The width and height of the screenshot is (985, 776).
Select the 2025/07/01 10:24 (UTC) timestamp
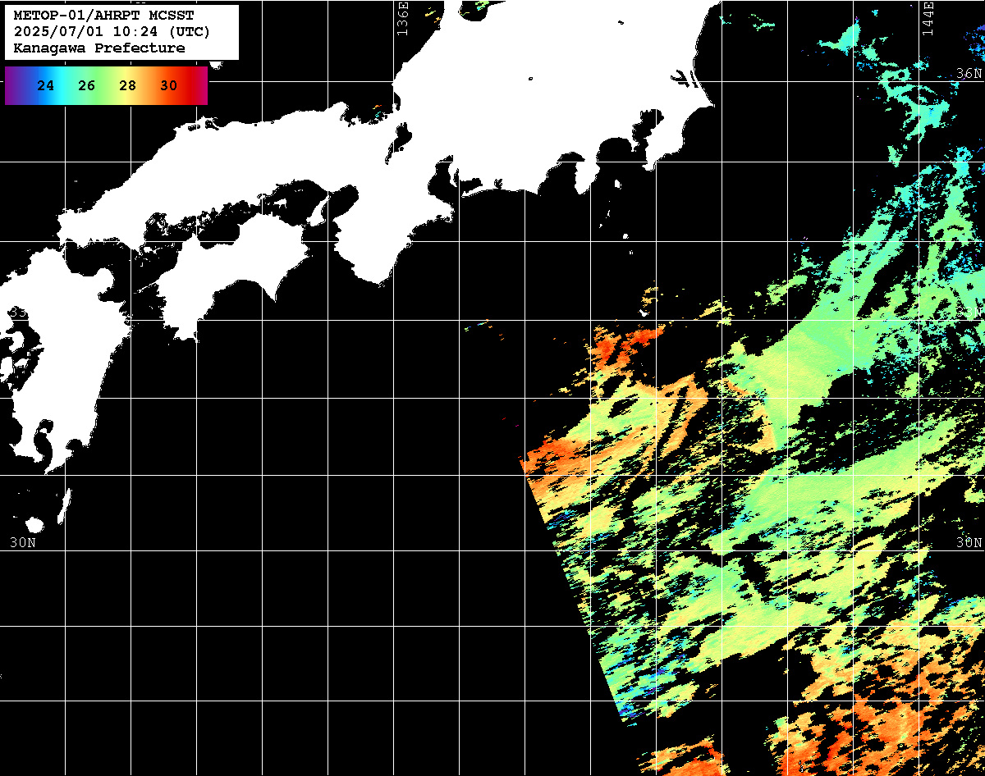pyautogui.click(x=112, y=32)
